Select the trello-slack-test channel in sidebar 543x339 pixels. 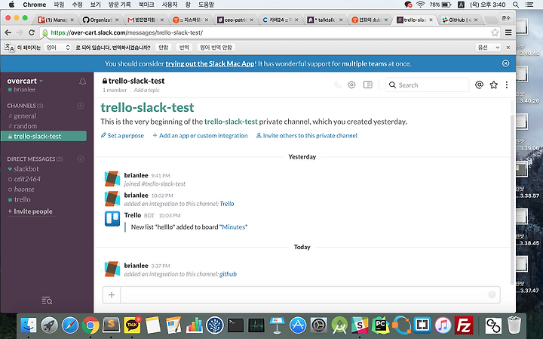(x=43, y=136)
